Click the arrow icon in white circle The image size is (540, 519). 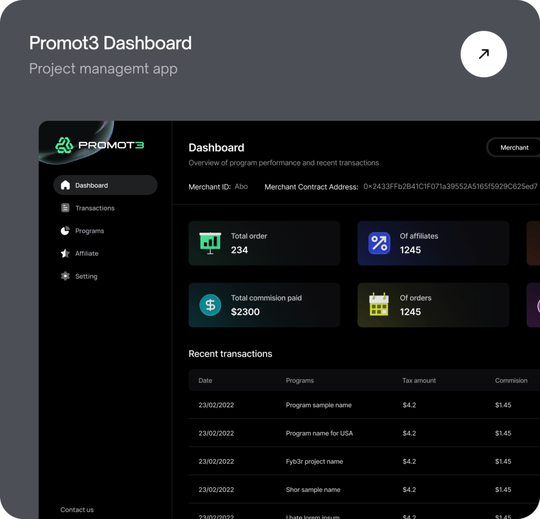484,54
